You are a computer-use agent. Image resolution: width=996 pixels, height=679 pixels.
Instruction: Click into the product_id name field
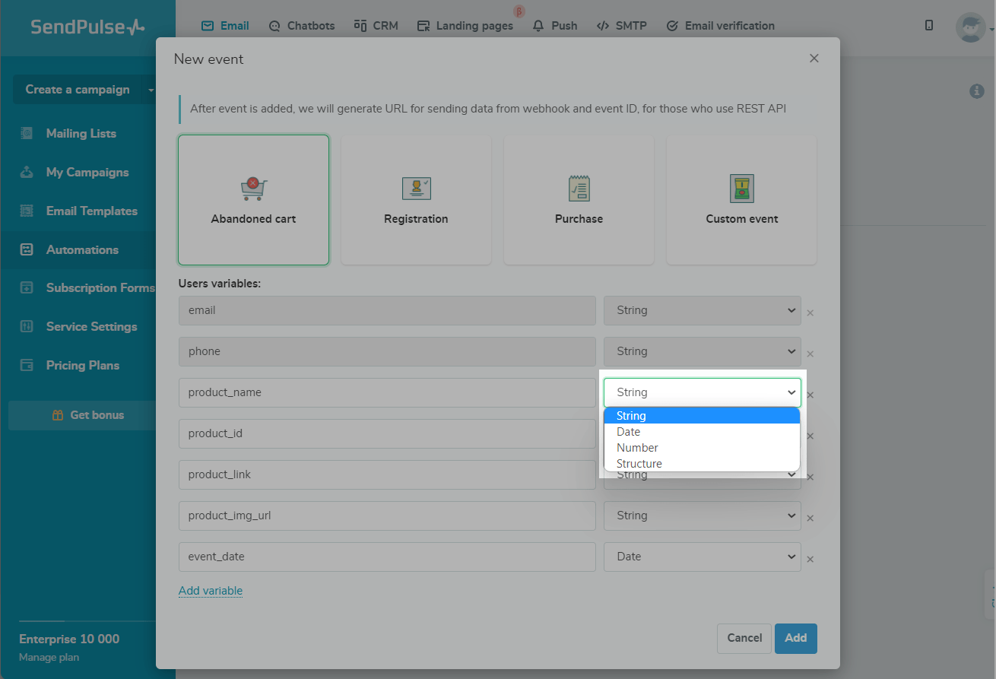[387, 433]
